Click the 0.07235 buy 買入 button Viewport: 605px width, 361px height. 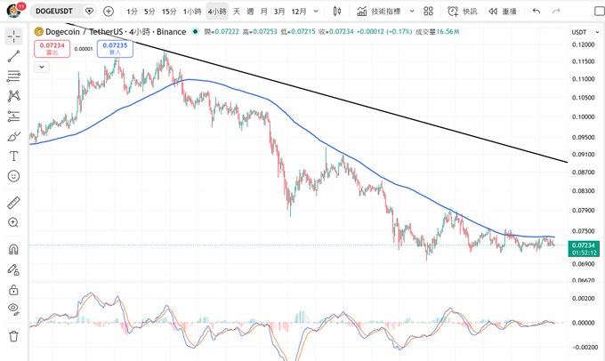click(115, 49)
